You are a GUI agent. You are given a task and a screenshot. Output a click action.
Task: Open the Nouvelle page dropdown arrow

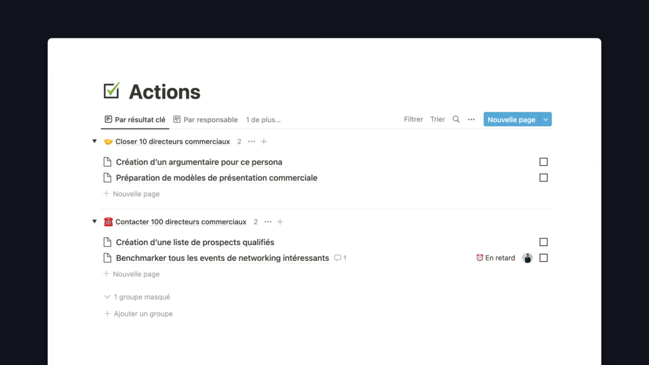[x=546, y=120]
